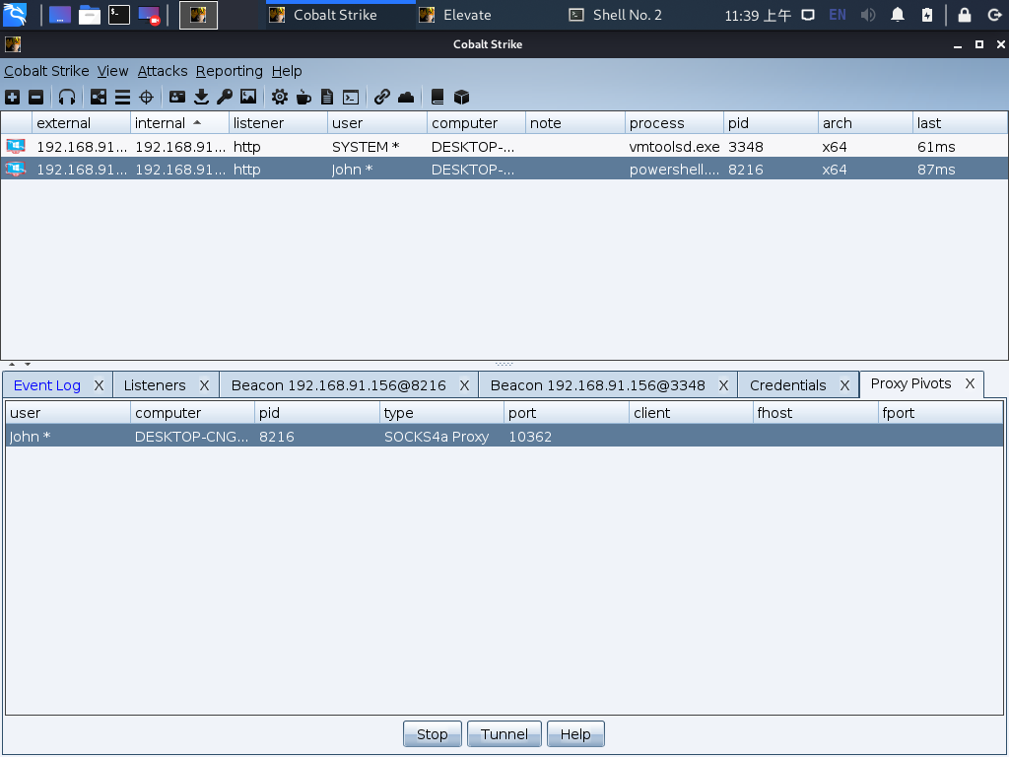Click the coffee cup Java applet icon
1009x757 pixels.
point(303,97)
